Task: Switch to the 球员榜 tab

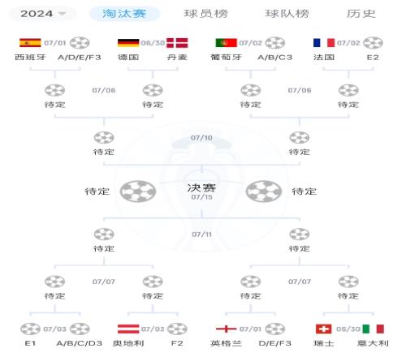Action: 205,14
